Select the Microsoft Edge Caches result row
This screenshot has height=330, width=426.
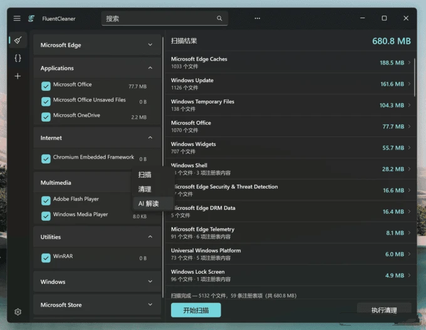[291, 63]
